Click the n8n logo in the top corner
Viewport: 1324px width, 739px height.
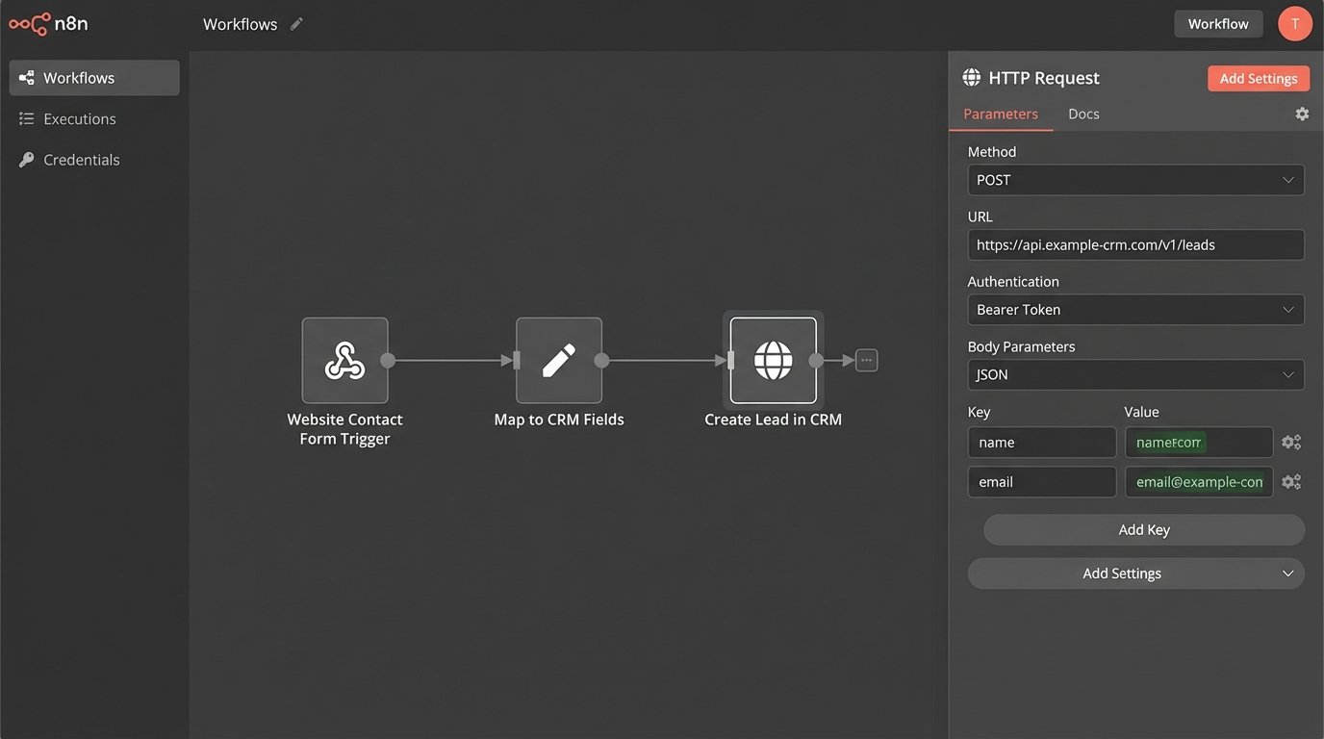click(48, 23)
